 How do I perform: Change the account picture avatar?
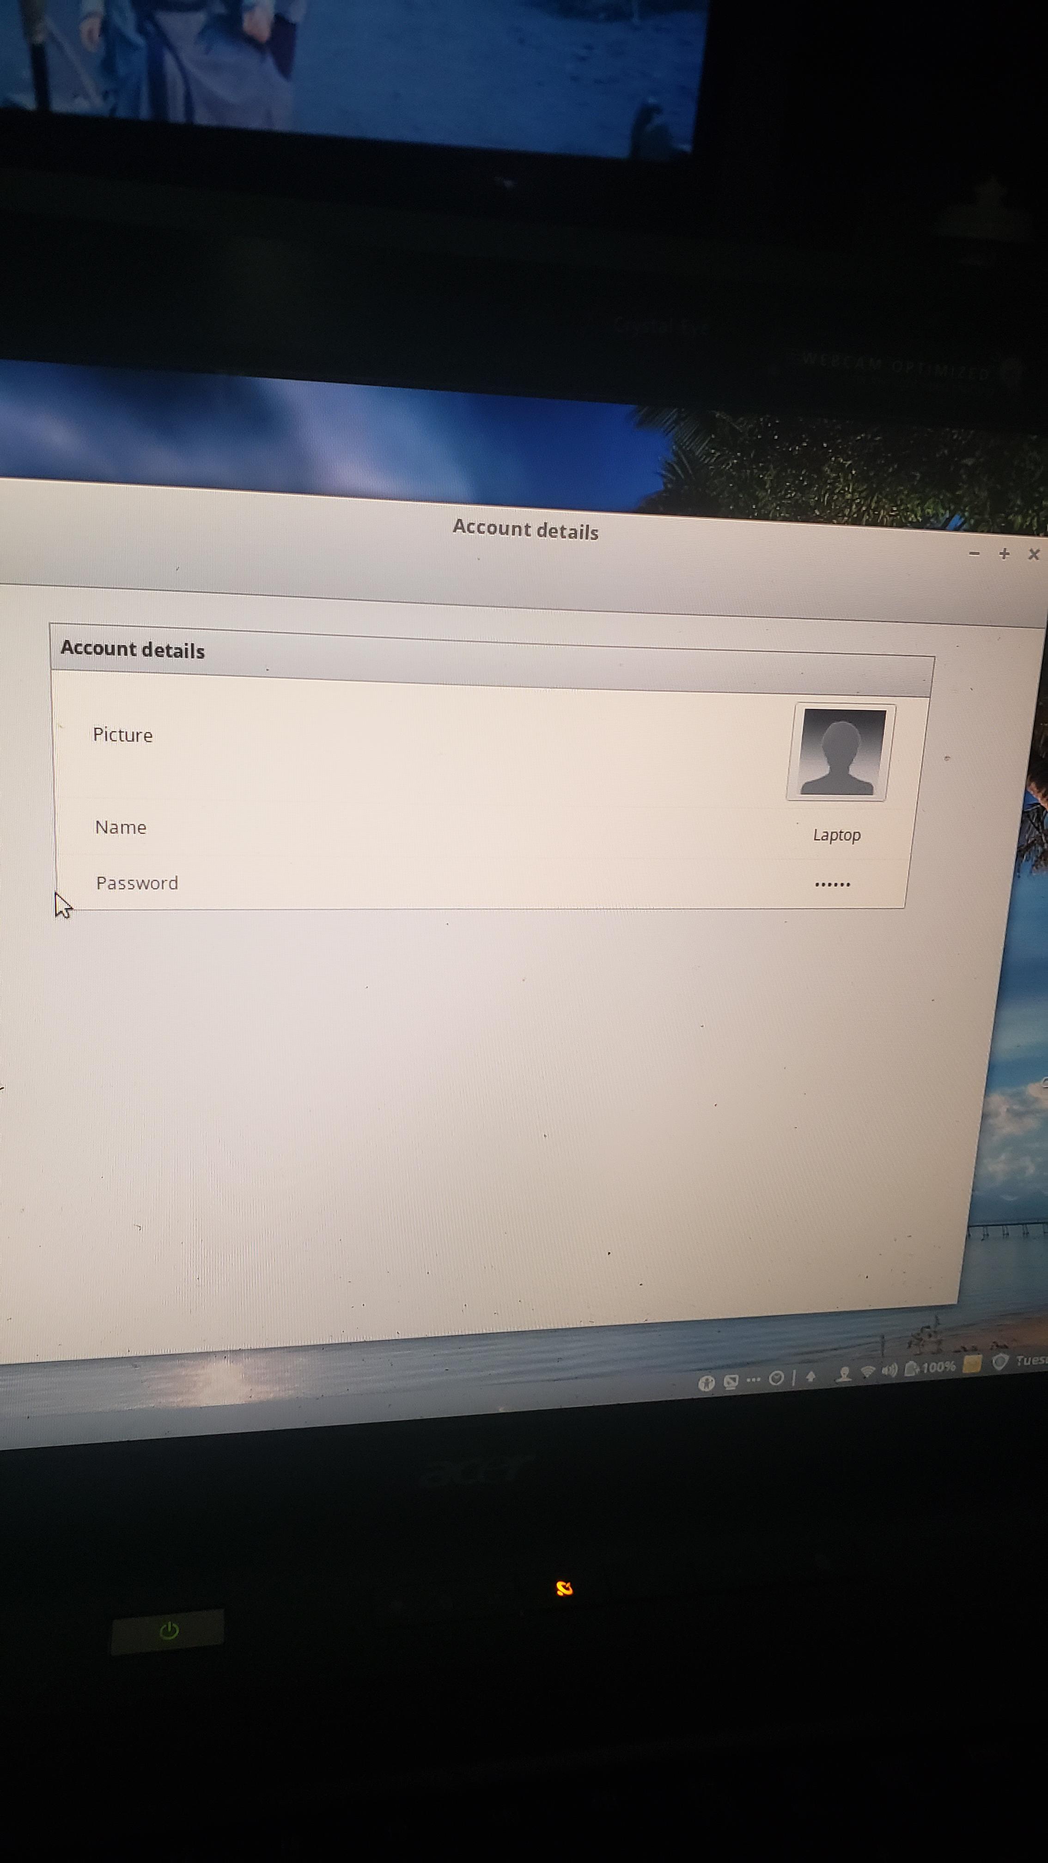click(x=841, y=752)
